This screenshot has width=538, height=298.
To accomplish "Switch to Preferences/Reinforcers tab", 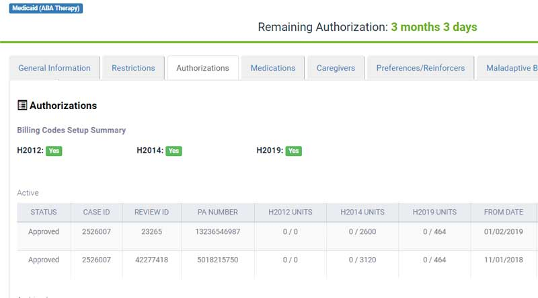I will (420, 68).
